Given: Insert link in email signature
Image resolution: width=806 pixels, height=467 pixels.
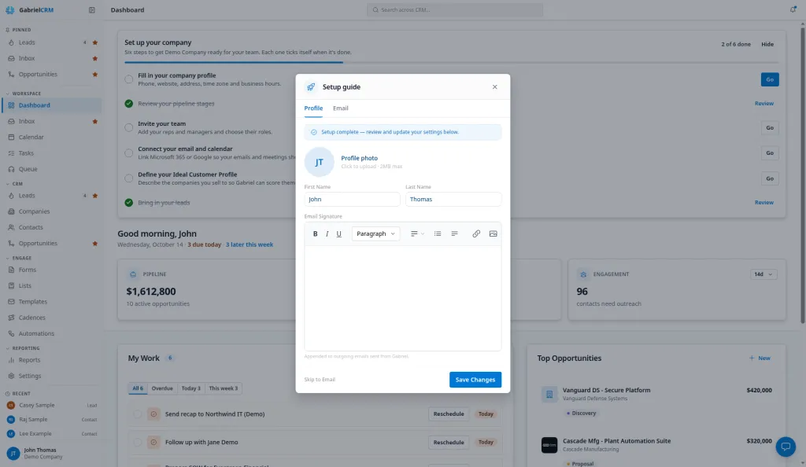Looking at the screenshot, I should click(476, 233).
